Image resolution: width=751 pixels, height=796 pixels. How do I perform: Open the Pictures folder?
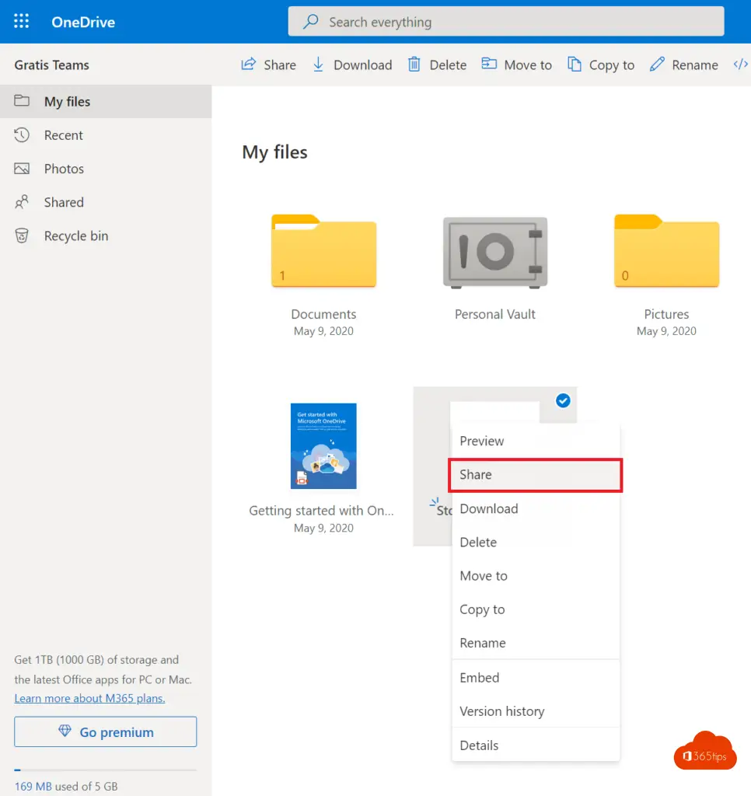(667, 251)
